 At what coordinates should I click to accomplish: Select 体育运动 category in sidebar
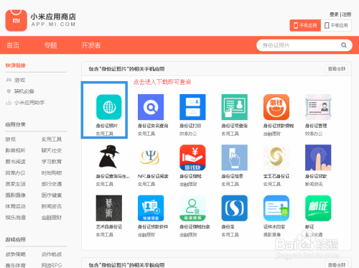pyautogui.click(x=15, y=206)
